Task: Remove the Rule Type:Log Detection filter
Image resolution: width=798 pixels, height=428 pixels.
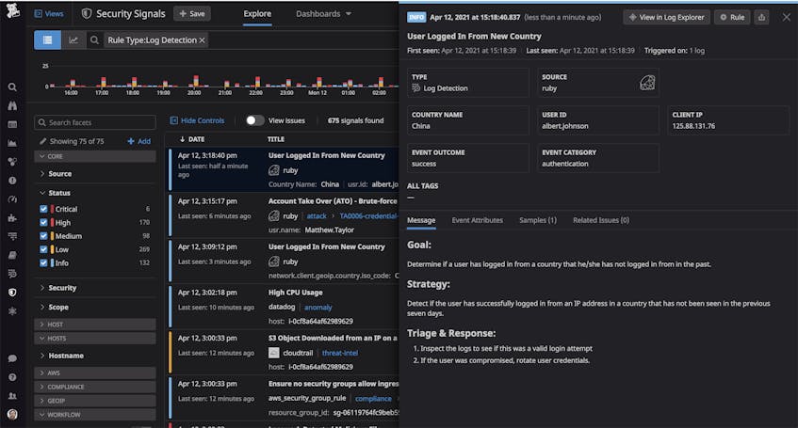Action: (x=202, y=40)
